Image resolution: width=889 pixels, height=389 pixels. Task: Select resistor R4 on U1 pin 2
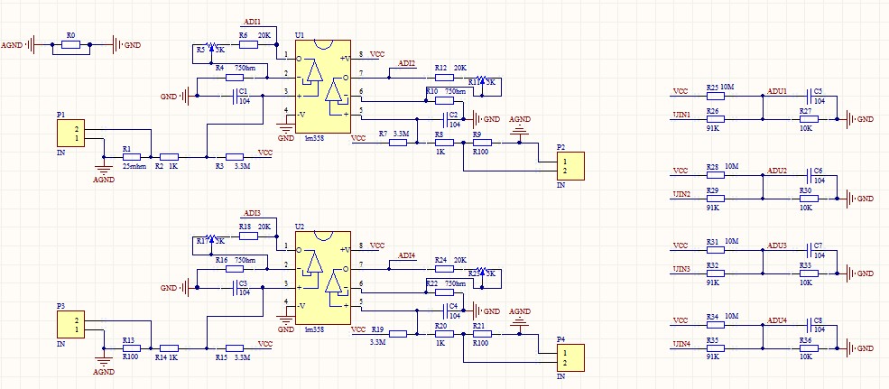coord(235,78)
